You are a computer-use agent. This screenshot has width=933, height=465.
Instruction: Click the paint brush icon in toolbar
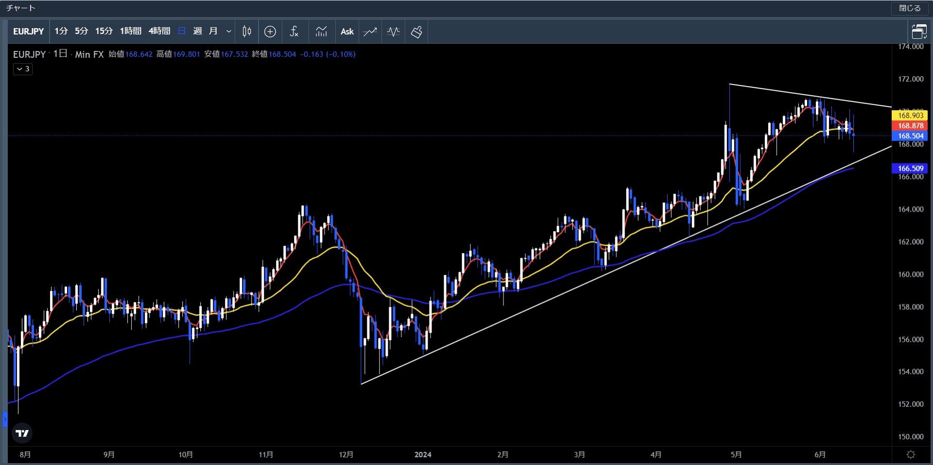416,32
